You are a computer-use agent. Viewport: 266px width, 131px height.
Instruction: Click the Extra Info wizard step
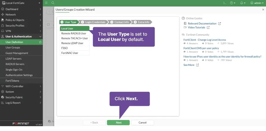tap(142, 22)
